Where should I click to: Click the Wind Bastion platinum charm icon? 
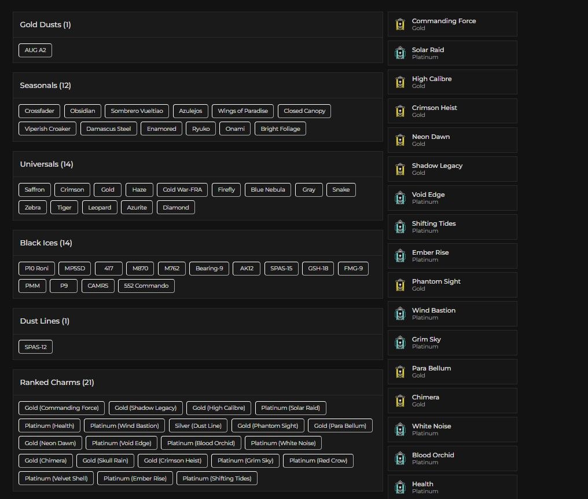[400, 314]
